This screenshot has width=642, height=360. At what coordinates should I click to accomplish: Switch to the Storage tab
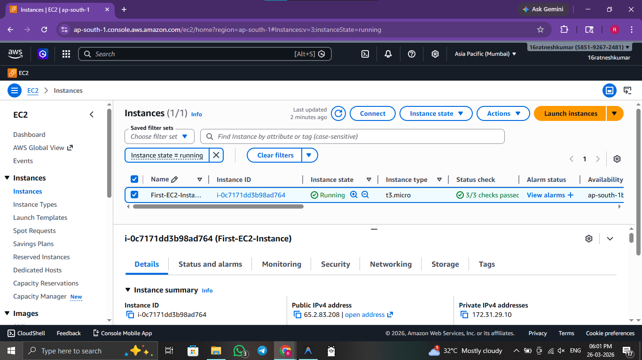[445, 264]
